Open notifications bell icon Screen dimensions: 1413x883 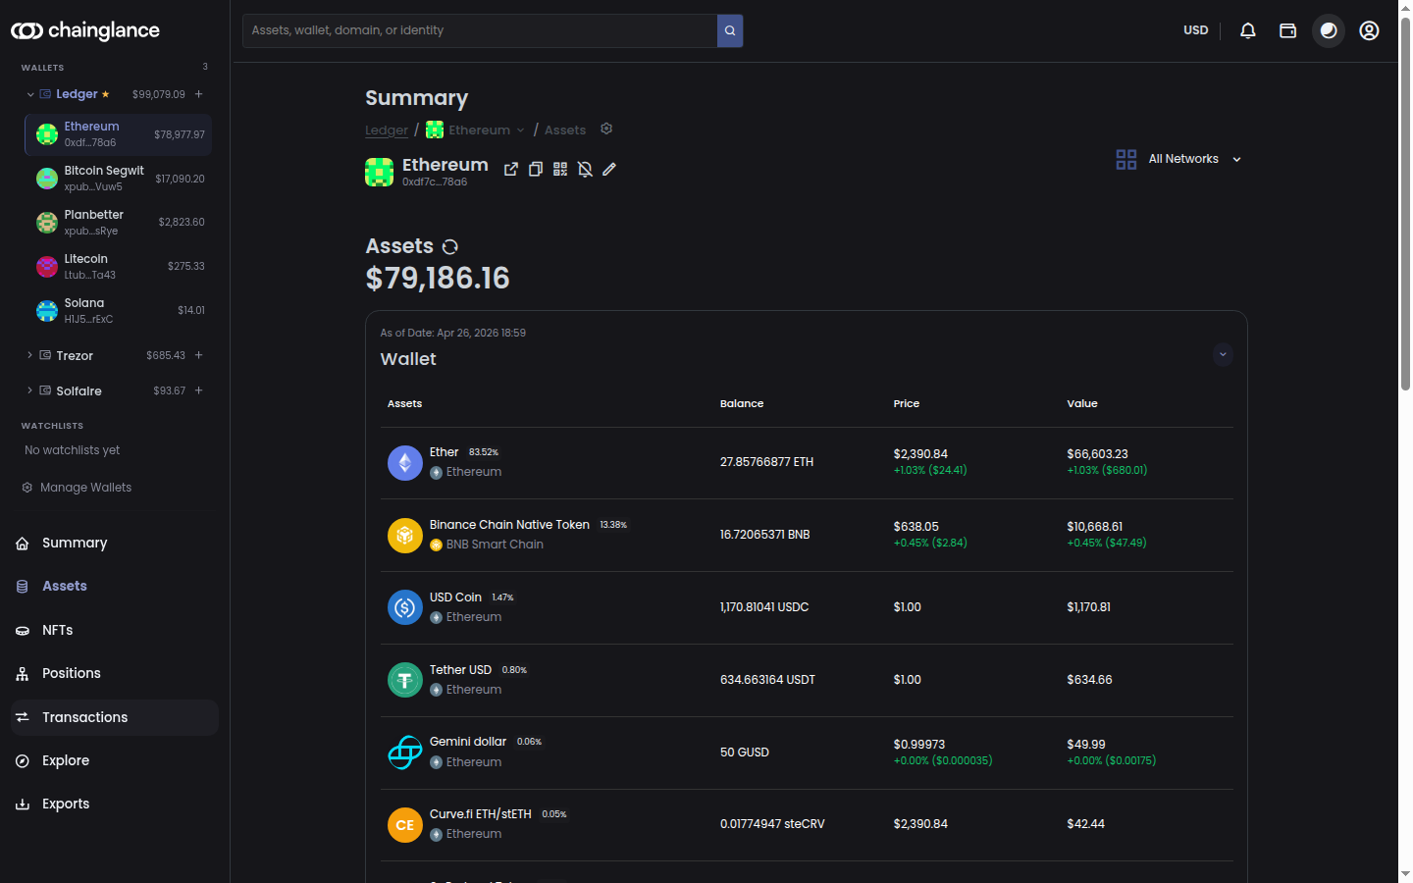pyautogui.click(x=1248, y=30)
